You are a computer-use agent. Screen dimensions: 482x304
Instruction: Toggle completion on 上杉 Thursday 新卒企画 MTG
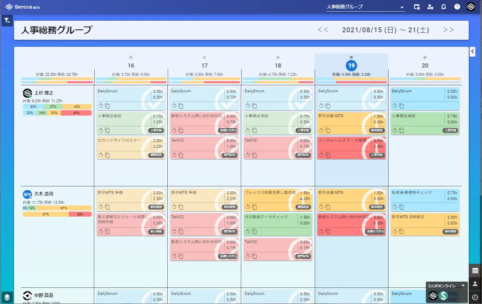tap(374, 124)
